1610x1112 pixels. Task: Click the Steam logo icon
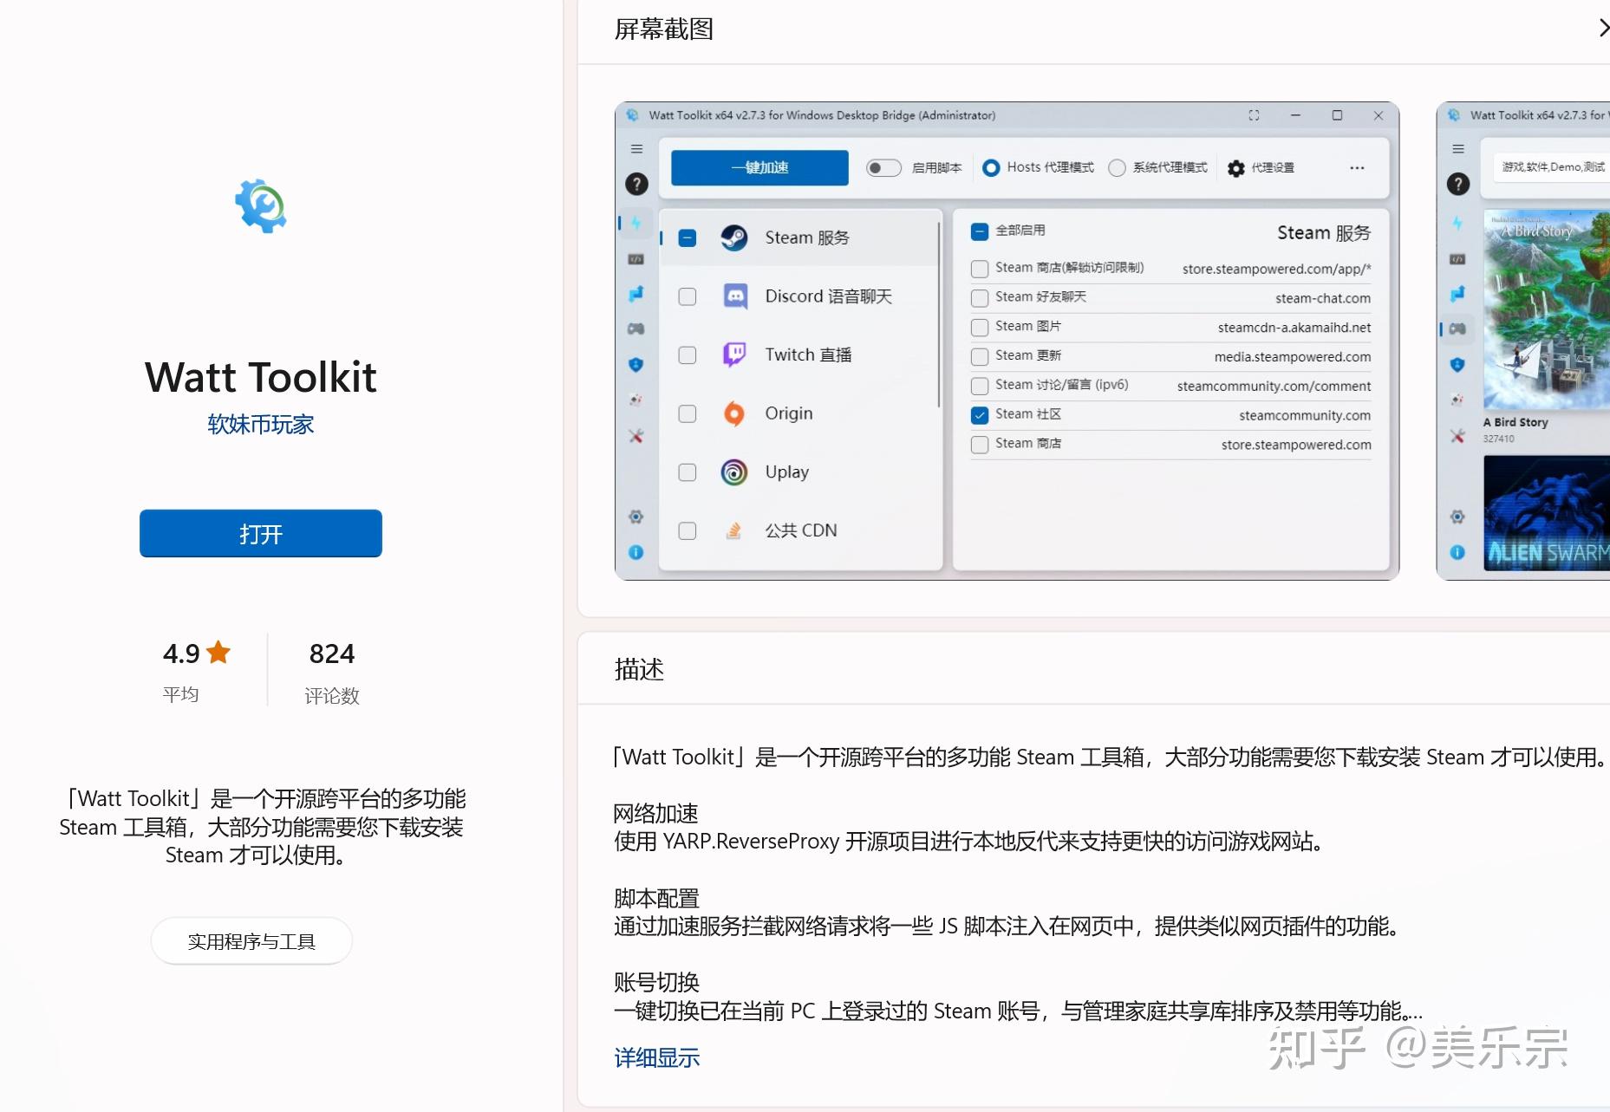(x=734, y=237)
